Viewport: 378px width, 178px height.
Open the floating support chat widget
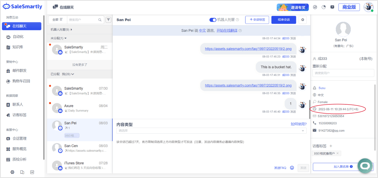coord(365,166)
